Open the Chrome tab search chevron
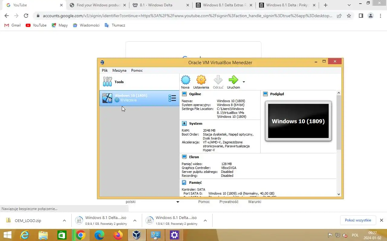This screenshot has height=241, width=387. (349, 5)
